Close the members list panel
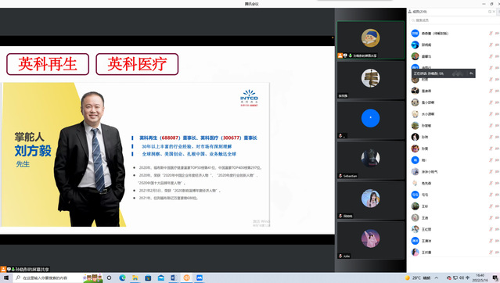 [494, 12]
